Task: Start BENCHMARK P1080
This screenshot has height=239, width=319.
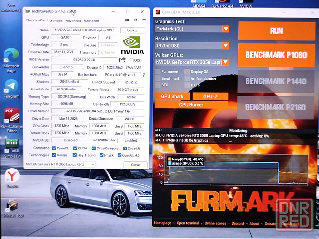Action: tap(276, 55)
